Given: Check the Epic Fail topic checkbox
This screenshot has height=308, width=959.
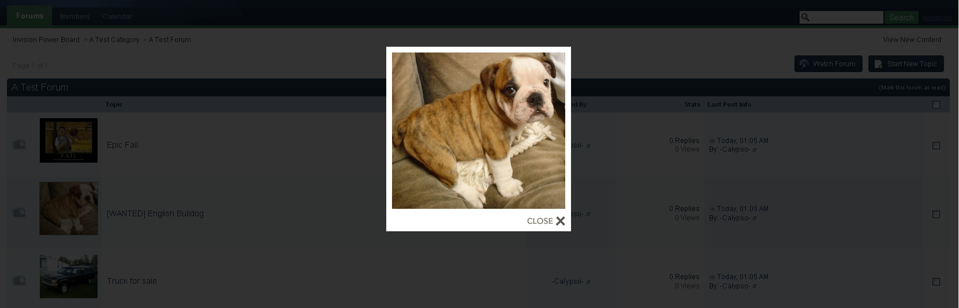Looking at the screenshot, I should pyautogui.click(x=936, y=145).
